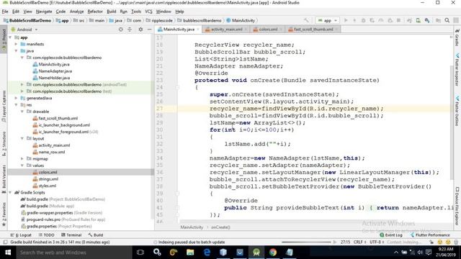This screenshot has width=461, height=259.
Task: Toggle the Project tool window side tab
Action: pyautogui.click(x=4, y=40)
